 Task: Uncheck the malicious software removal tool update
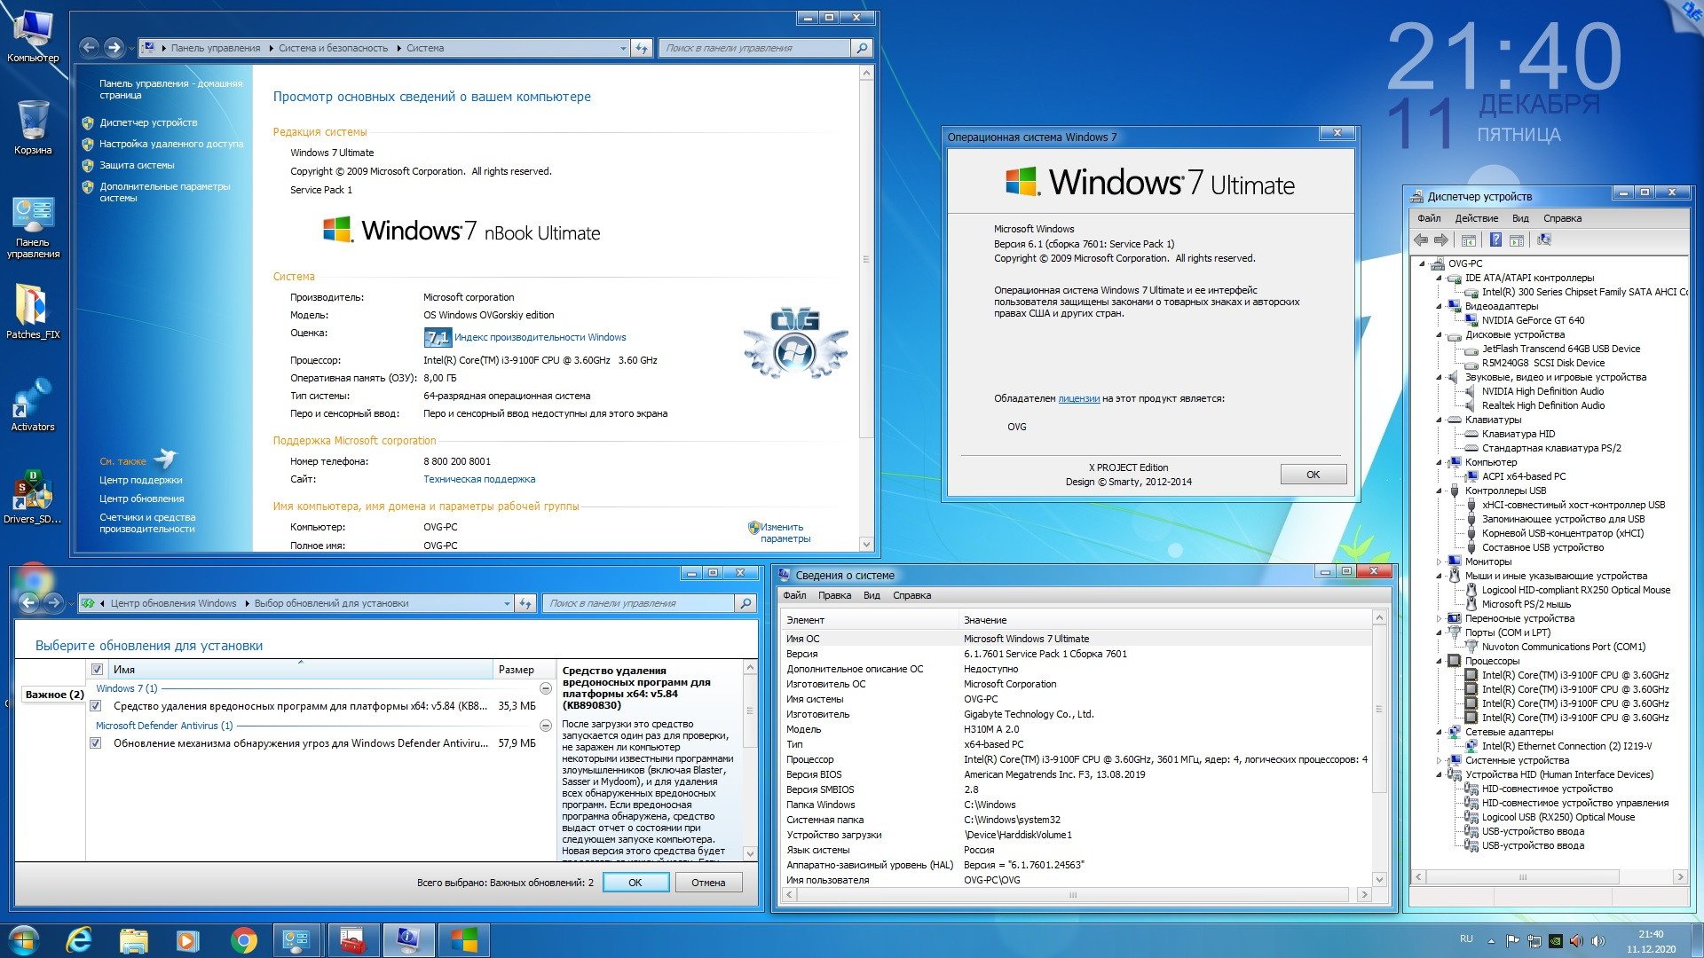point(96,706)
